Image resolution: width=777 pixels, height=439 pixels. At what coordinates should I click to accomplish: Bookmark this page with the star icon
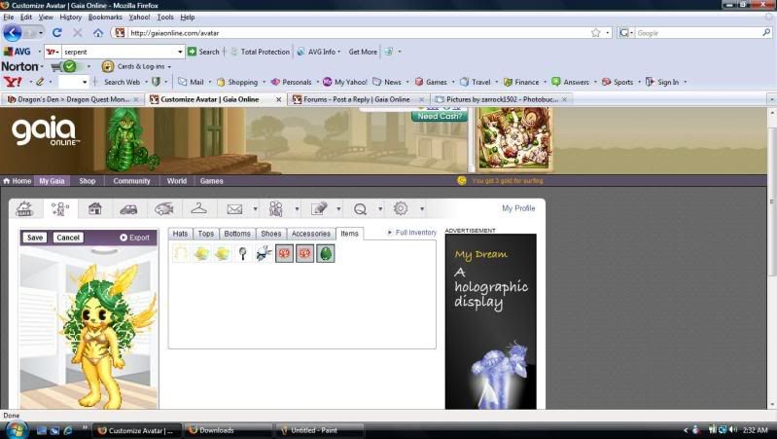tap(595, 33)
